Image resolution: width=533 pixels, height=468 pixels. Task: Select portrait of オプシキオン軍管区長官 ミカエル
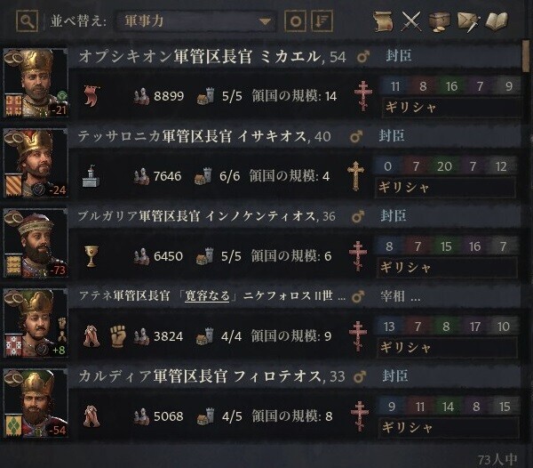[x=36, y=83]
